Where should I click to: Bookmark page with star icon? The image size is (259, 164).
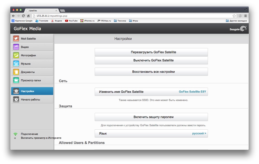tap(234, 16)
